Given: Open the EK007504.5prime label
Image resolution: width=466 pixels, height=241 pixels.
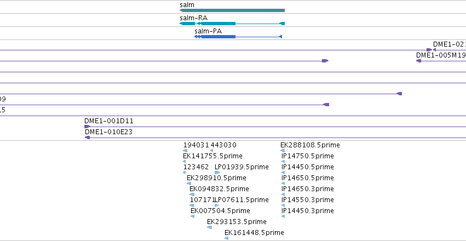Looking at the screenshot, I should click(x=220, y=211).
